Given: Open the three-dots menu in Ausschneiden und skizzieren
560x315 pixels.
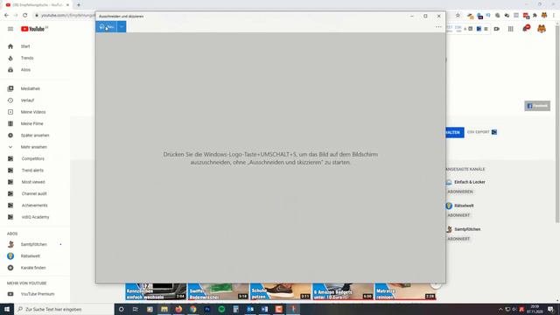Looking at the screenshot, I should pos(438,27).
